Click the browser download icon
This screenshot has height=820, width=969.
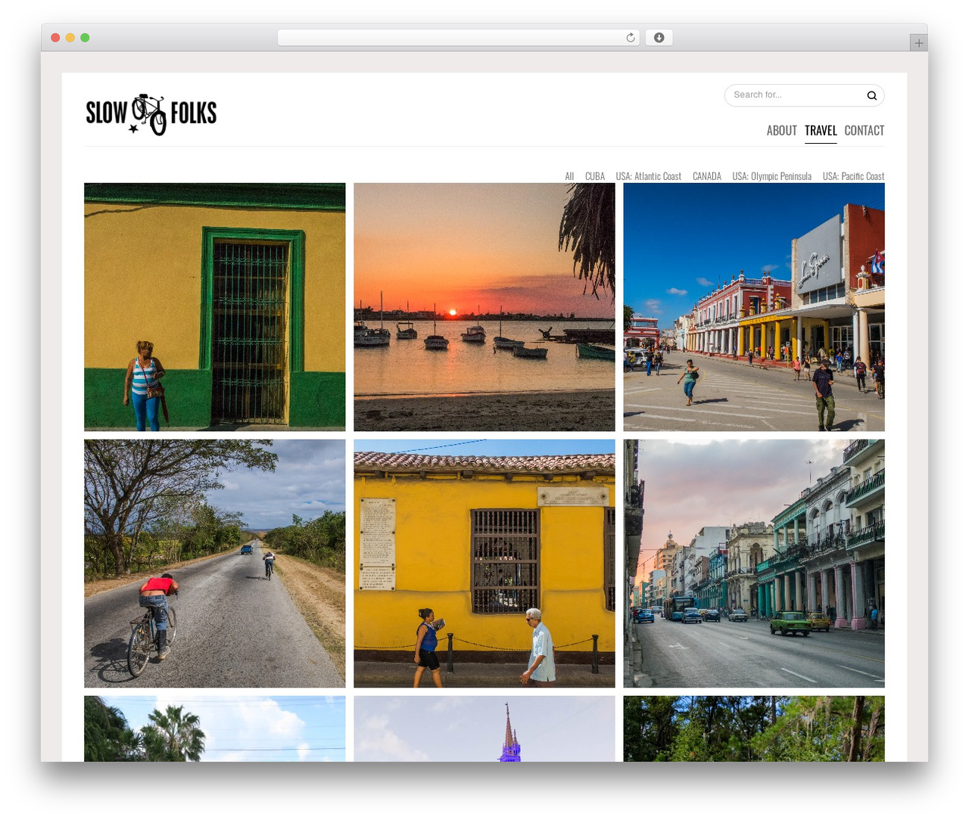tap(659, 38)
